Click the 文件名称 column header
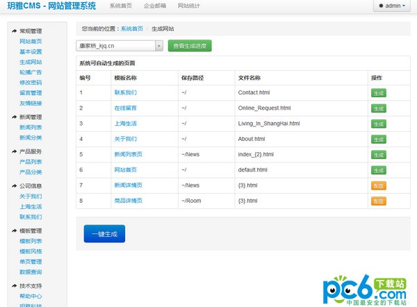 [x=250, y=78]
